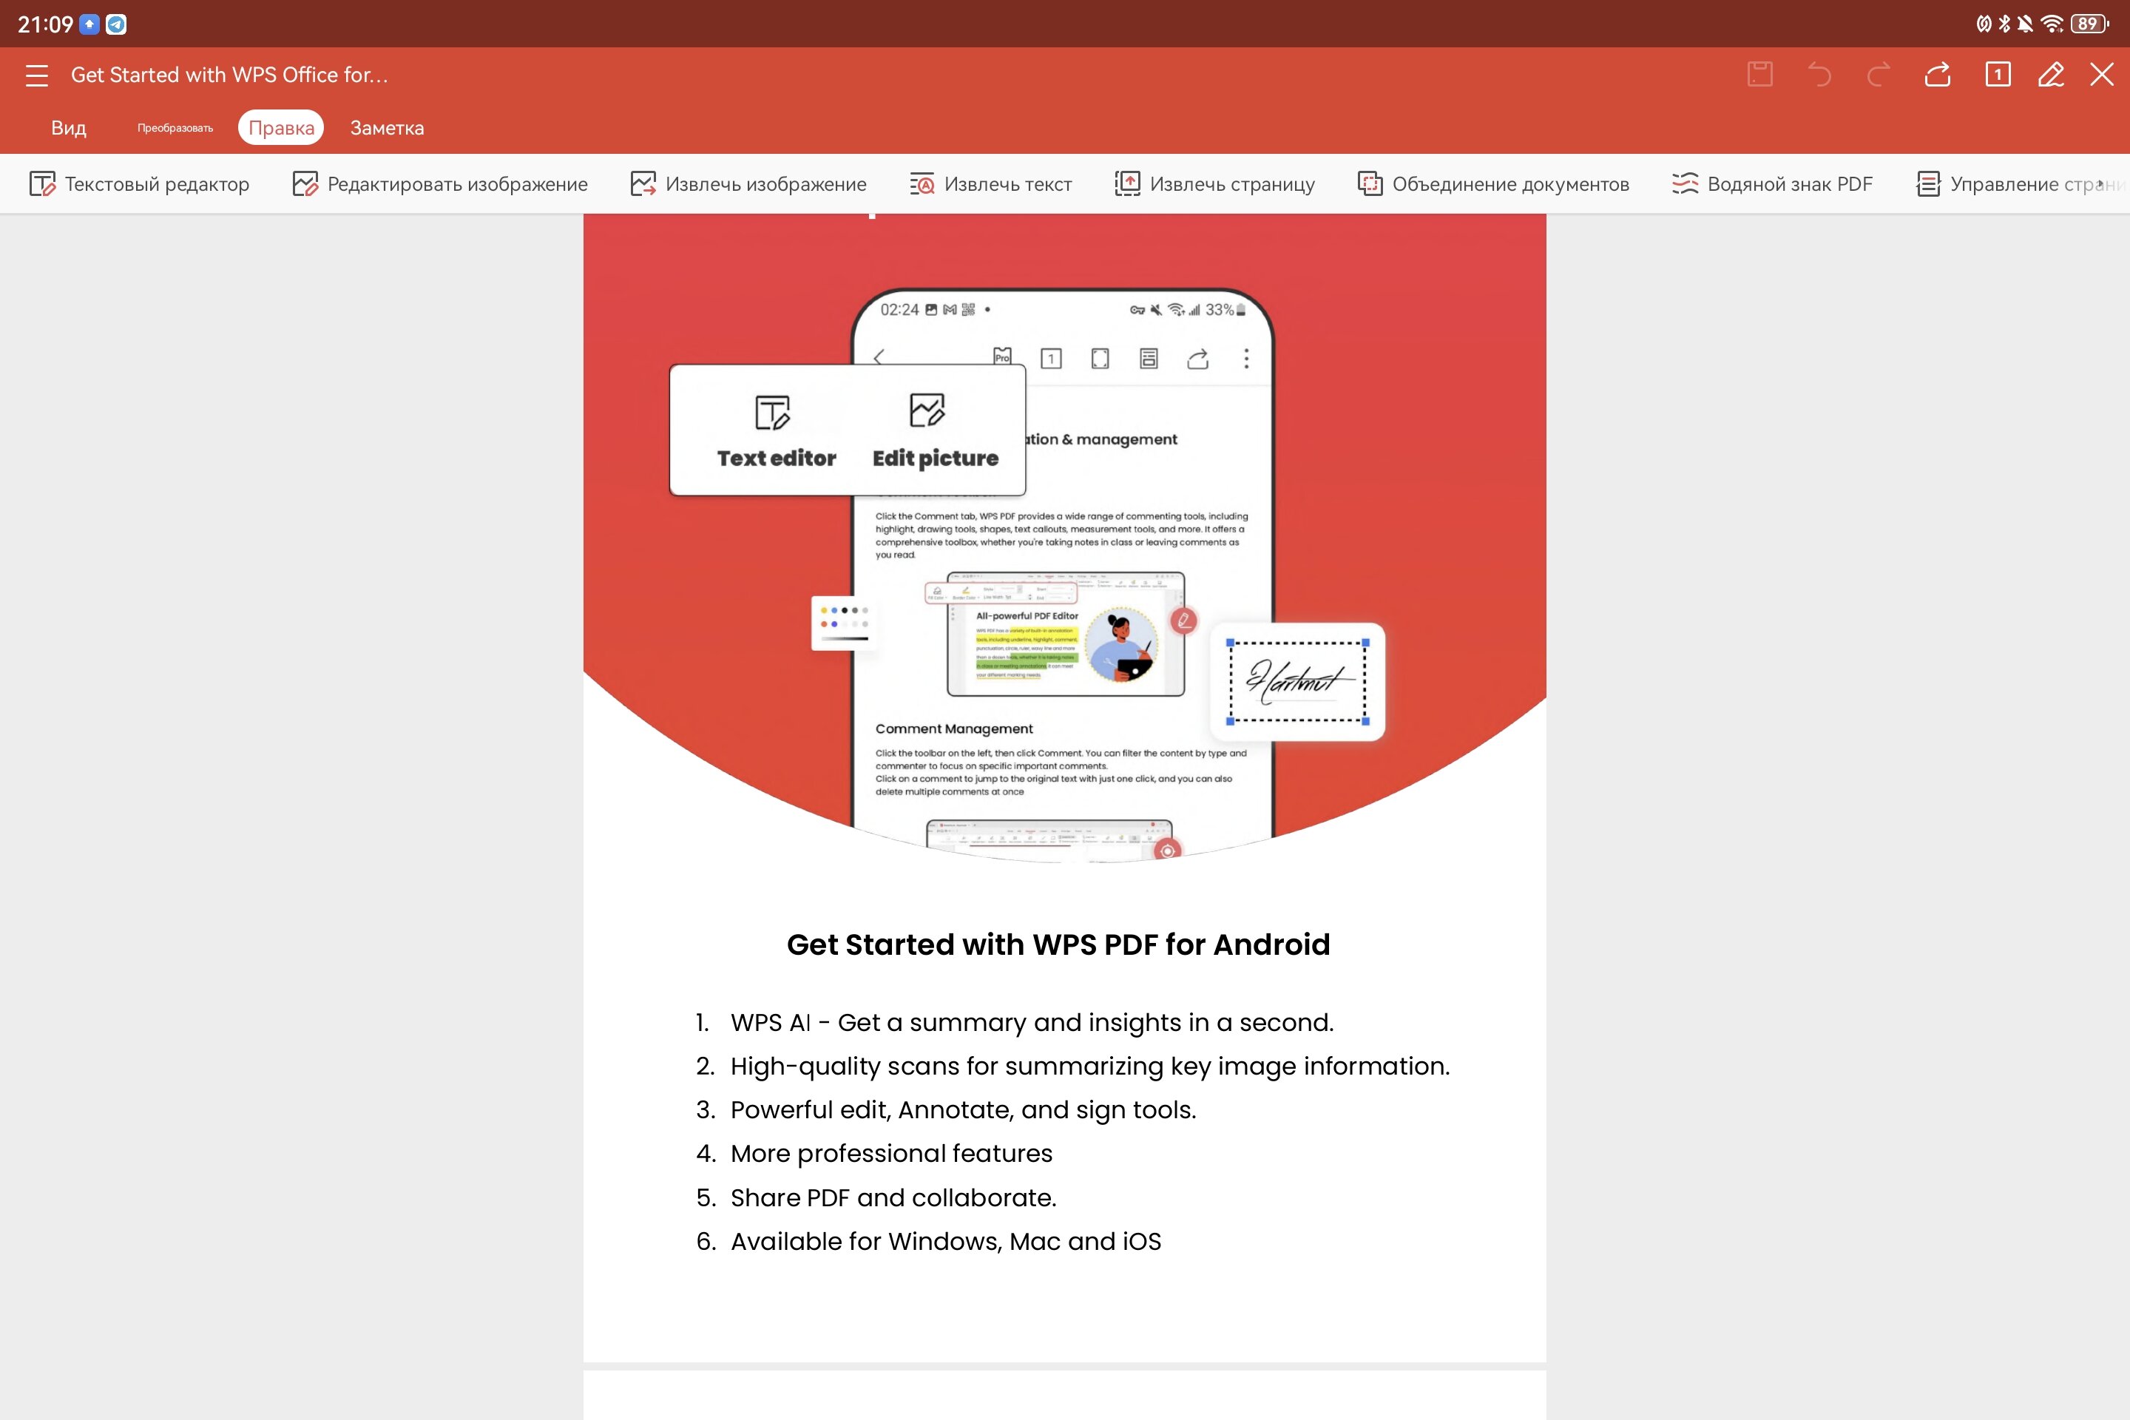Select the Правка tab
This screenshot has height=1420, width=2130.
point(282,128)
